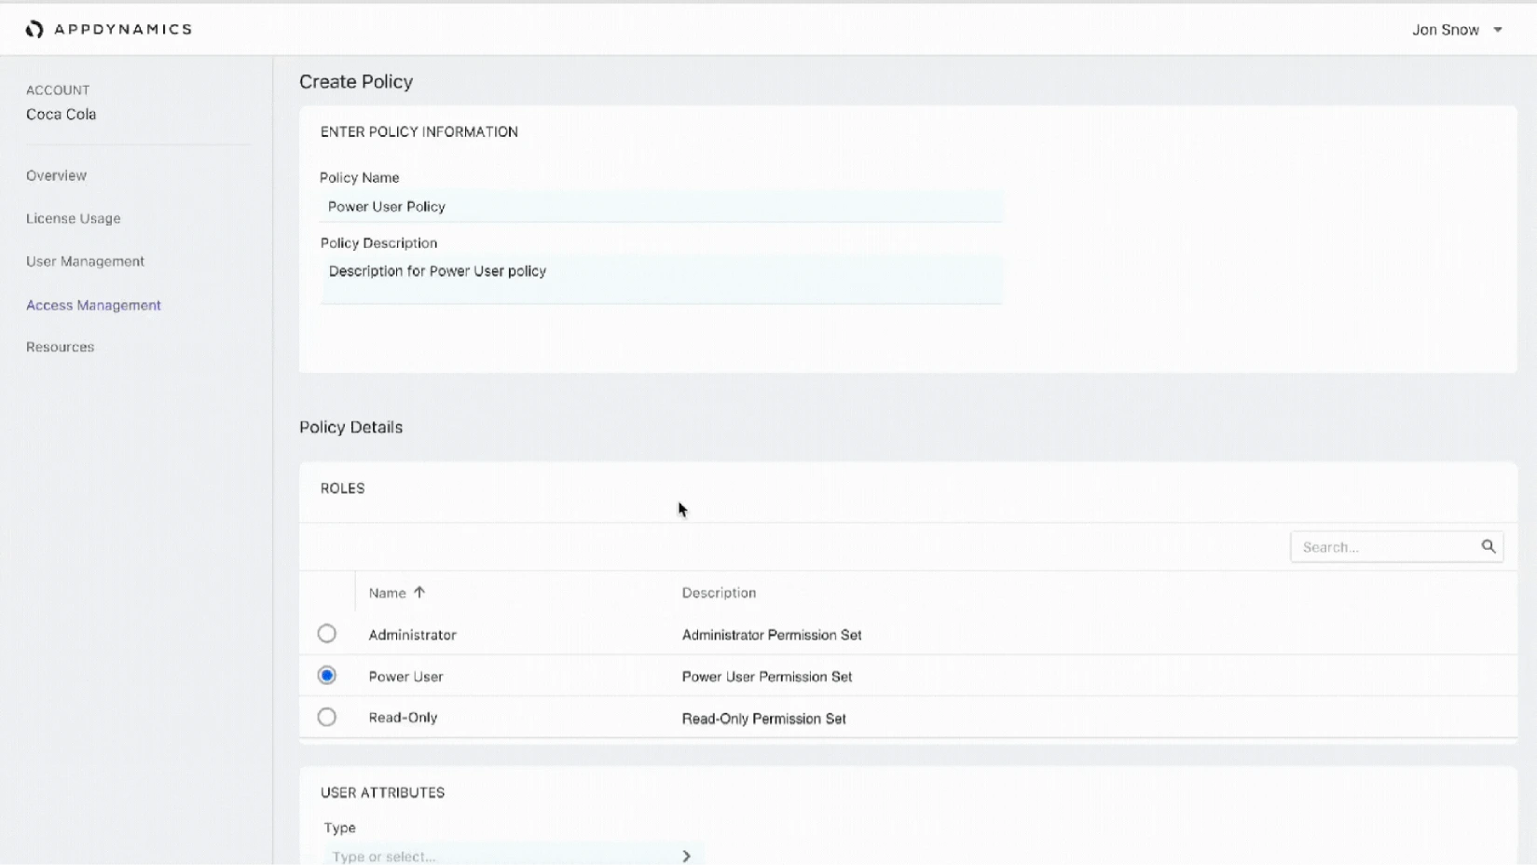This screenshot has width=1537, height=865.
Task: Go to License Usage
Action: pos(74,218)
